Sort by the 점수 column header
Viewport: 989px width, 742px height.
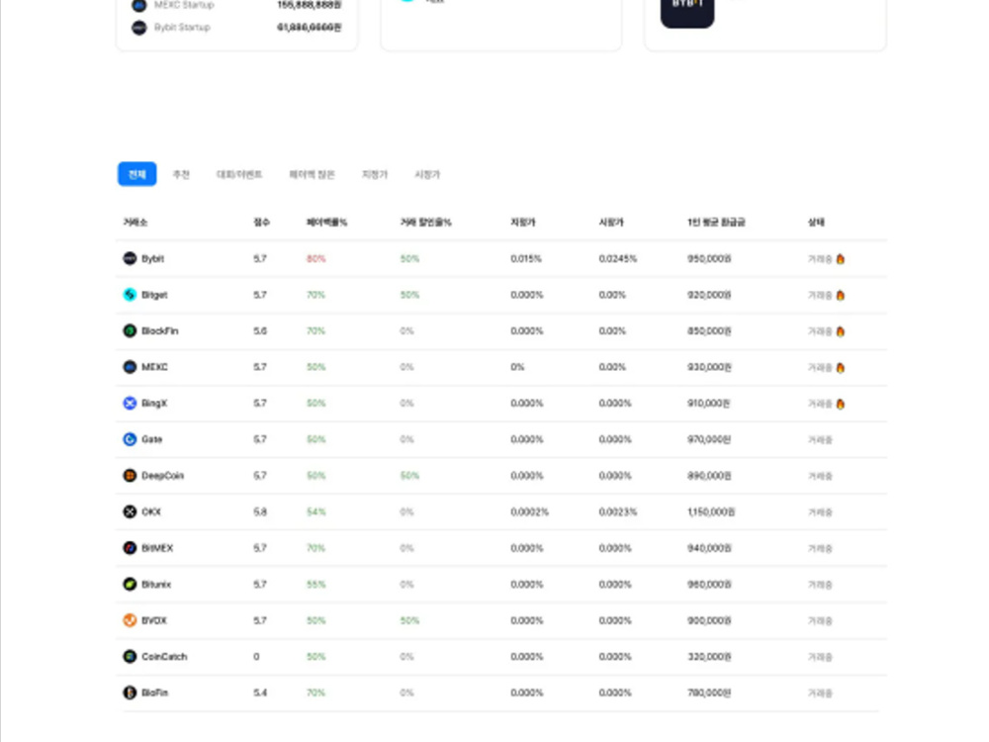click(x=262, y=222)
